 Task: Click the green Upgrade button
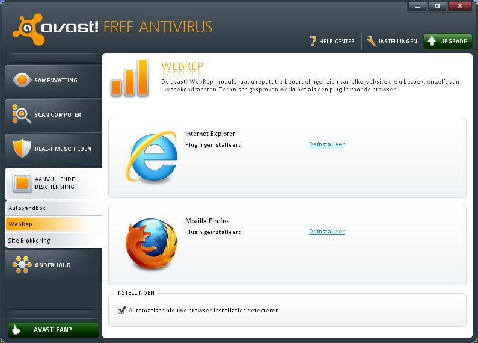[x=447, y=41]
